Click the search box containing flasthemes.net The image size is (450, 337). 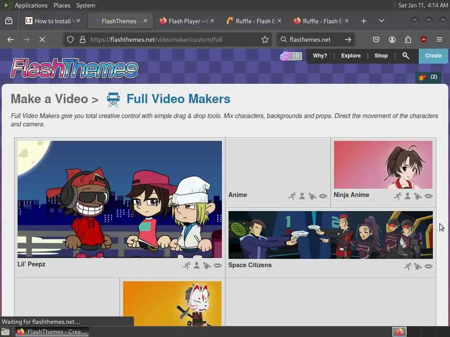point(315,39)
